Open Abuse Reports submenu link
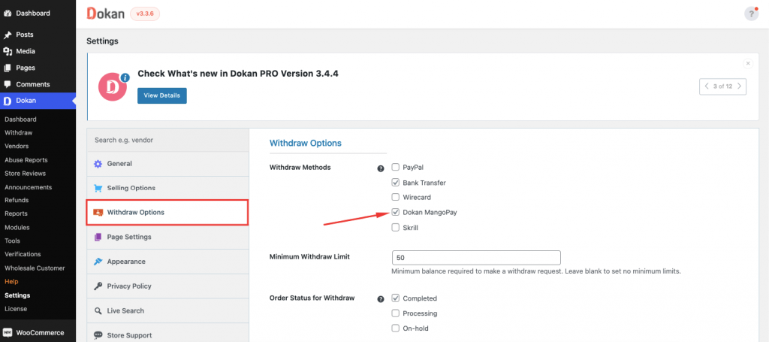Image resolution: width=769 pixels, height=342 pixels. [26, 160]
